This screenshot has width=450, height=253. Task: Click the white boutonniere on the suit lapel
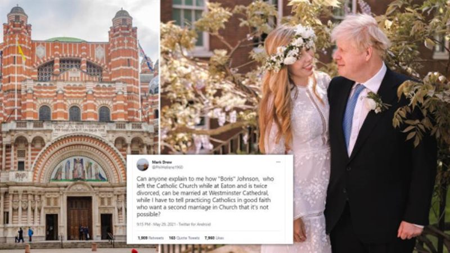[x=373, y=103]
